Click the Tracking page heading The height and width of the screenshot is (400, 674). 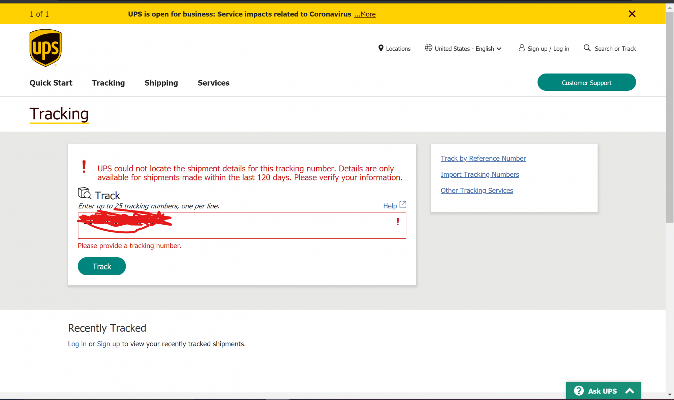[x=59, y=114]
